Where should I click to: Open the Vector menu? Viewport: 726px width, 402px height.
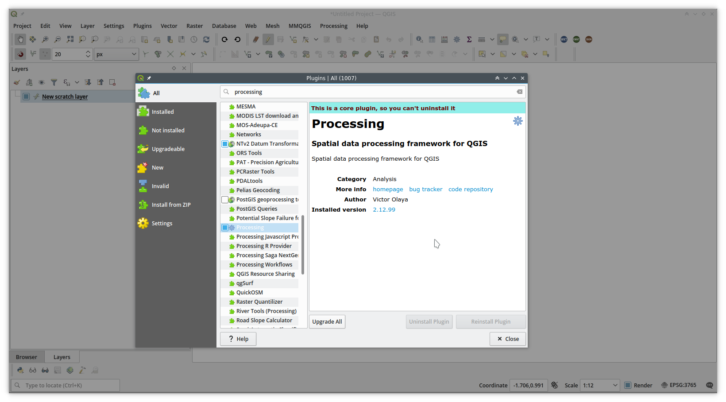(x=169, y=26)
